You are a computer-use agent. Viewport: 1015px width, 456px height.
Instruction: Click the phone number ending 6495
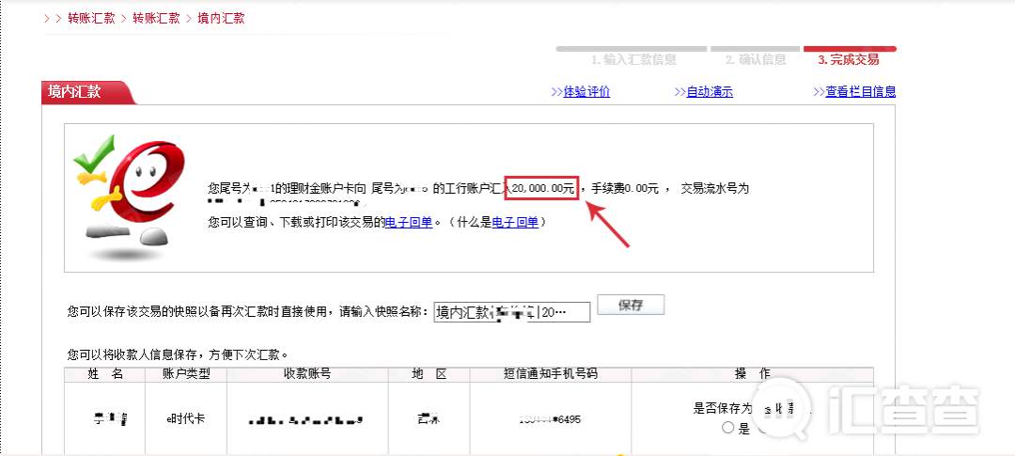click(x=550, y=419)
